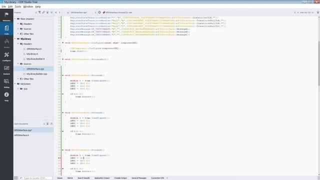Select GPIOInterface.h in MyLibrary Headers
Image resolution: width=320 pixels, height=180 pixels.
pos(34,49)
